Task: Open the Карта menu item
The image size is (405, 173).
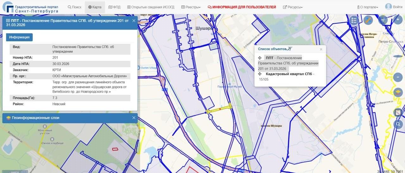Action: pyautogui.click(x=95, y=7)
